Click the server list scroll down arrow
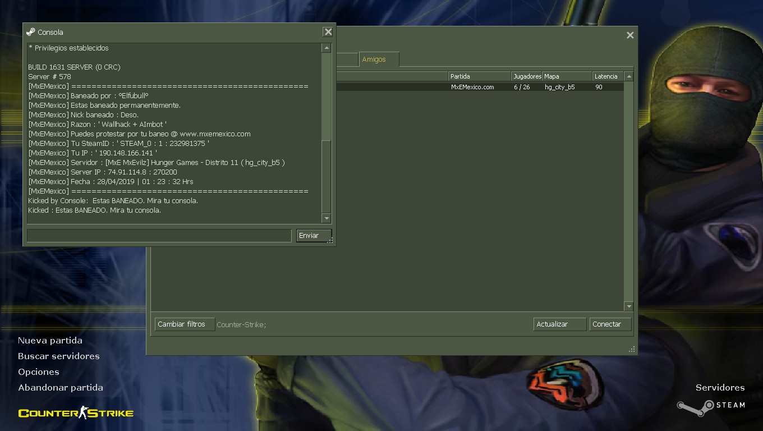Viewport: 763px width, 431px height. pos(629,306)
